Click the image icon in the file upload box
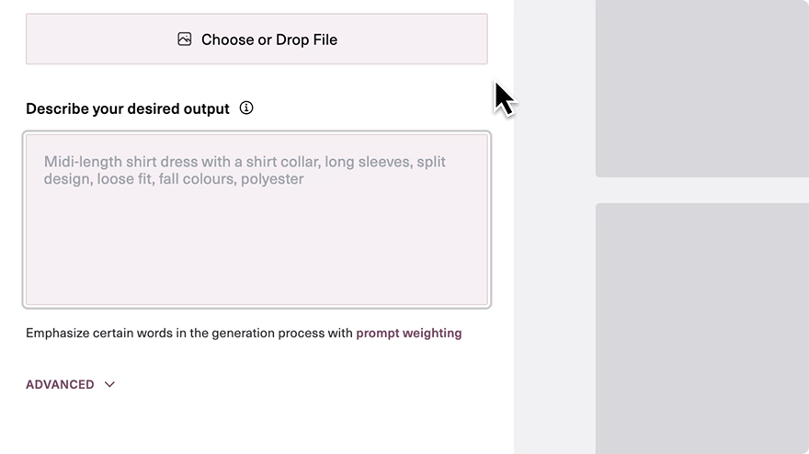The width and height of the screenshot is (809, 454). (x=184, y=40)
